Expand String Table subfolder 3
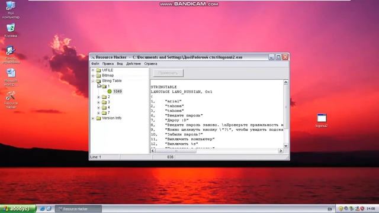Image resolution: width=379 pixels, height=213 pixels. (x=99, y=102)
